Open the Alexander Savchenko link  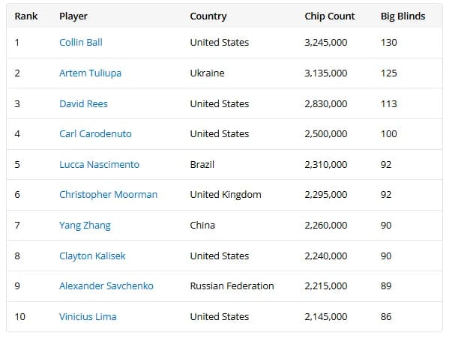pyautogui.click(x=106, y=286)
